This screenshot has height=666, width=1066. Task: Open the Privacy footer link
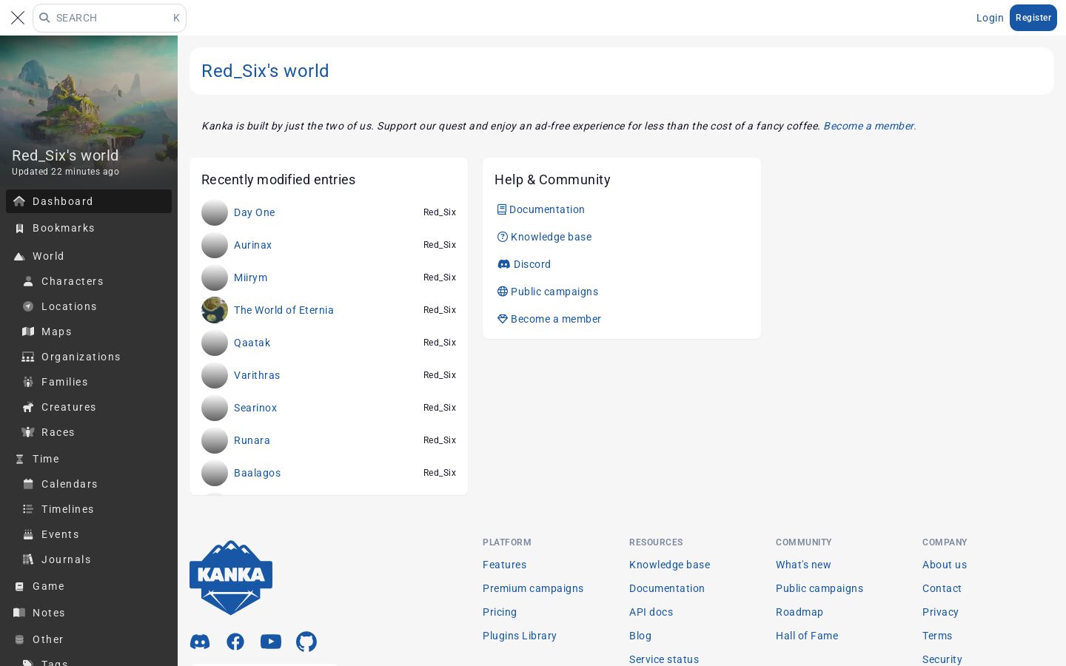pyautogui.click(x=940, y=612)
